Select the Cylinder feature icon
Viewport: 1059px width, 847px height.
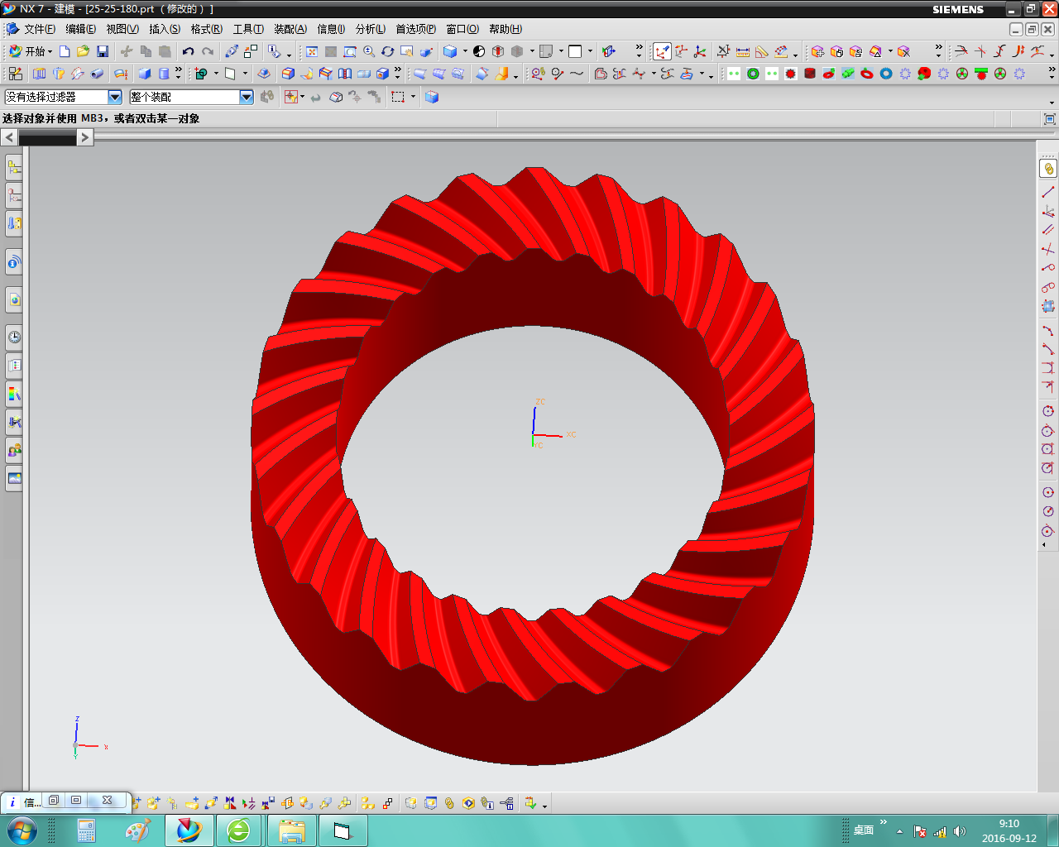[x=164, y=74]
